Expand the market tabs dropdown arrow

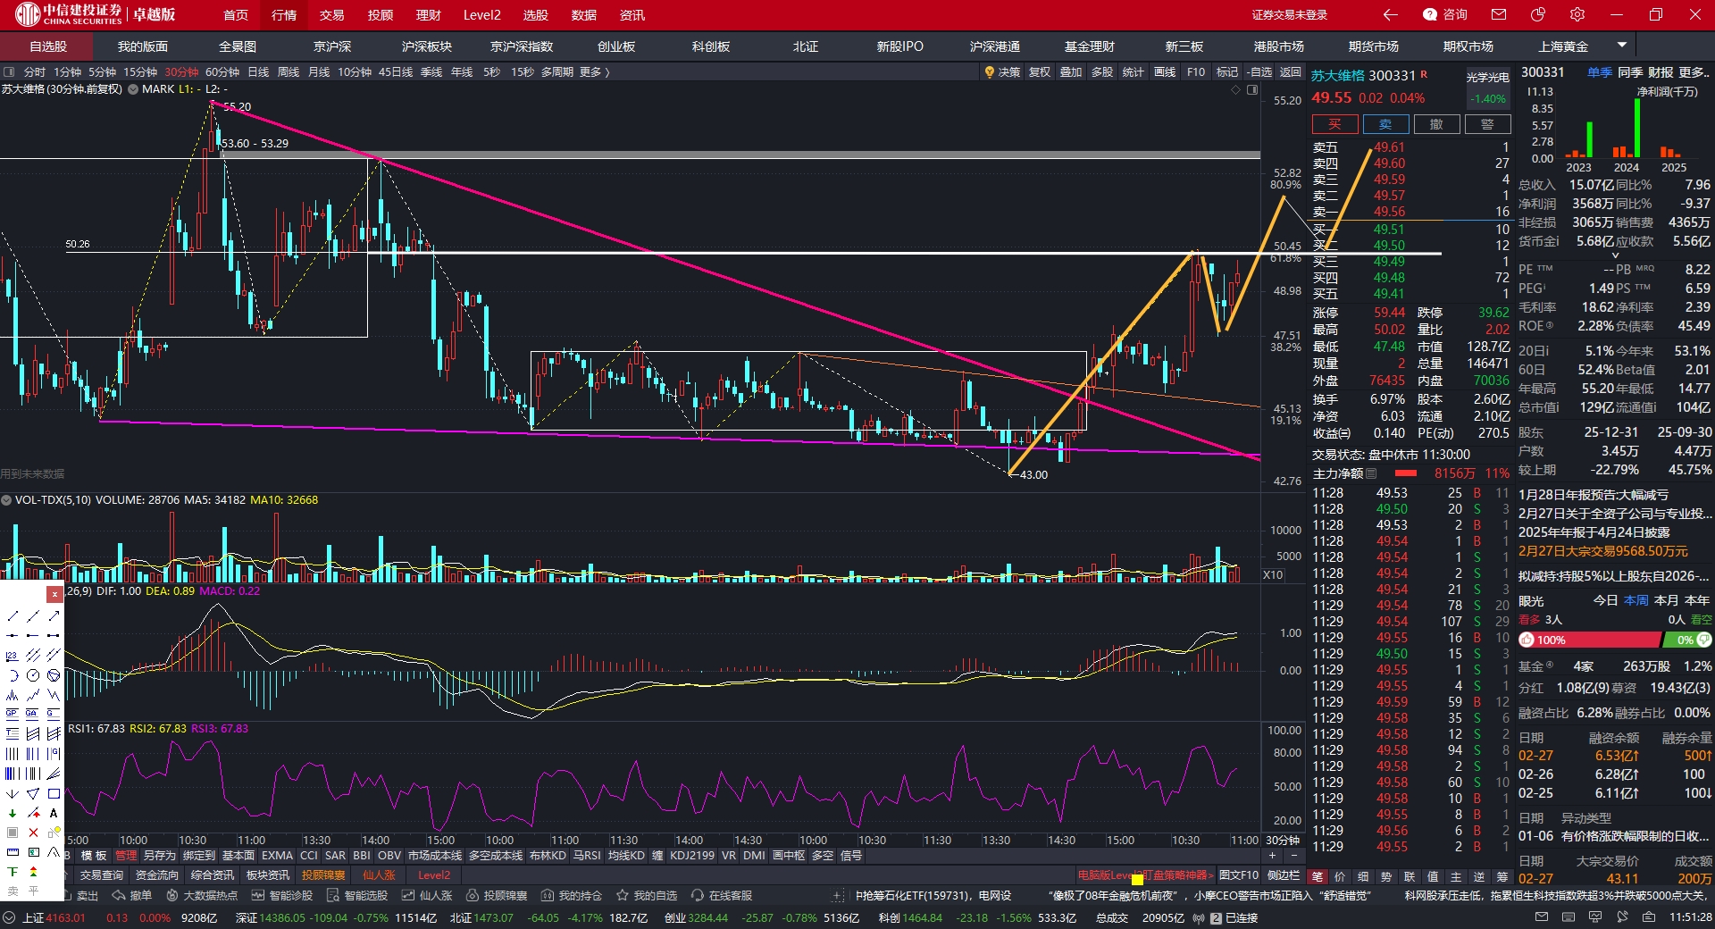point(1622,45)
